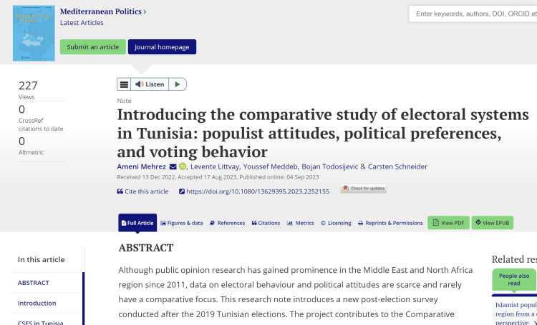
Task: View the article EPUB
Action: pyautogui.click(x=493, y=223)
